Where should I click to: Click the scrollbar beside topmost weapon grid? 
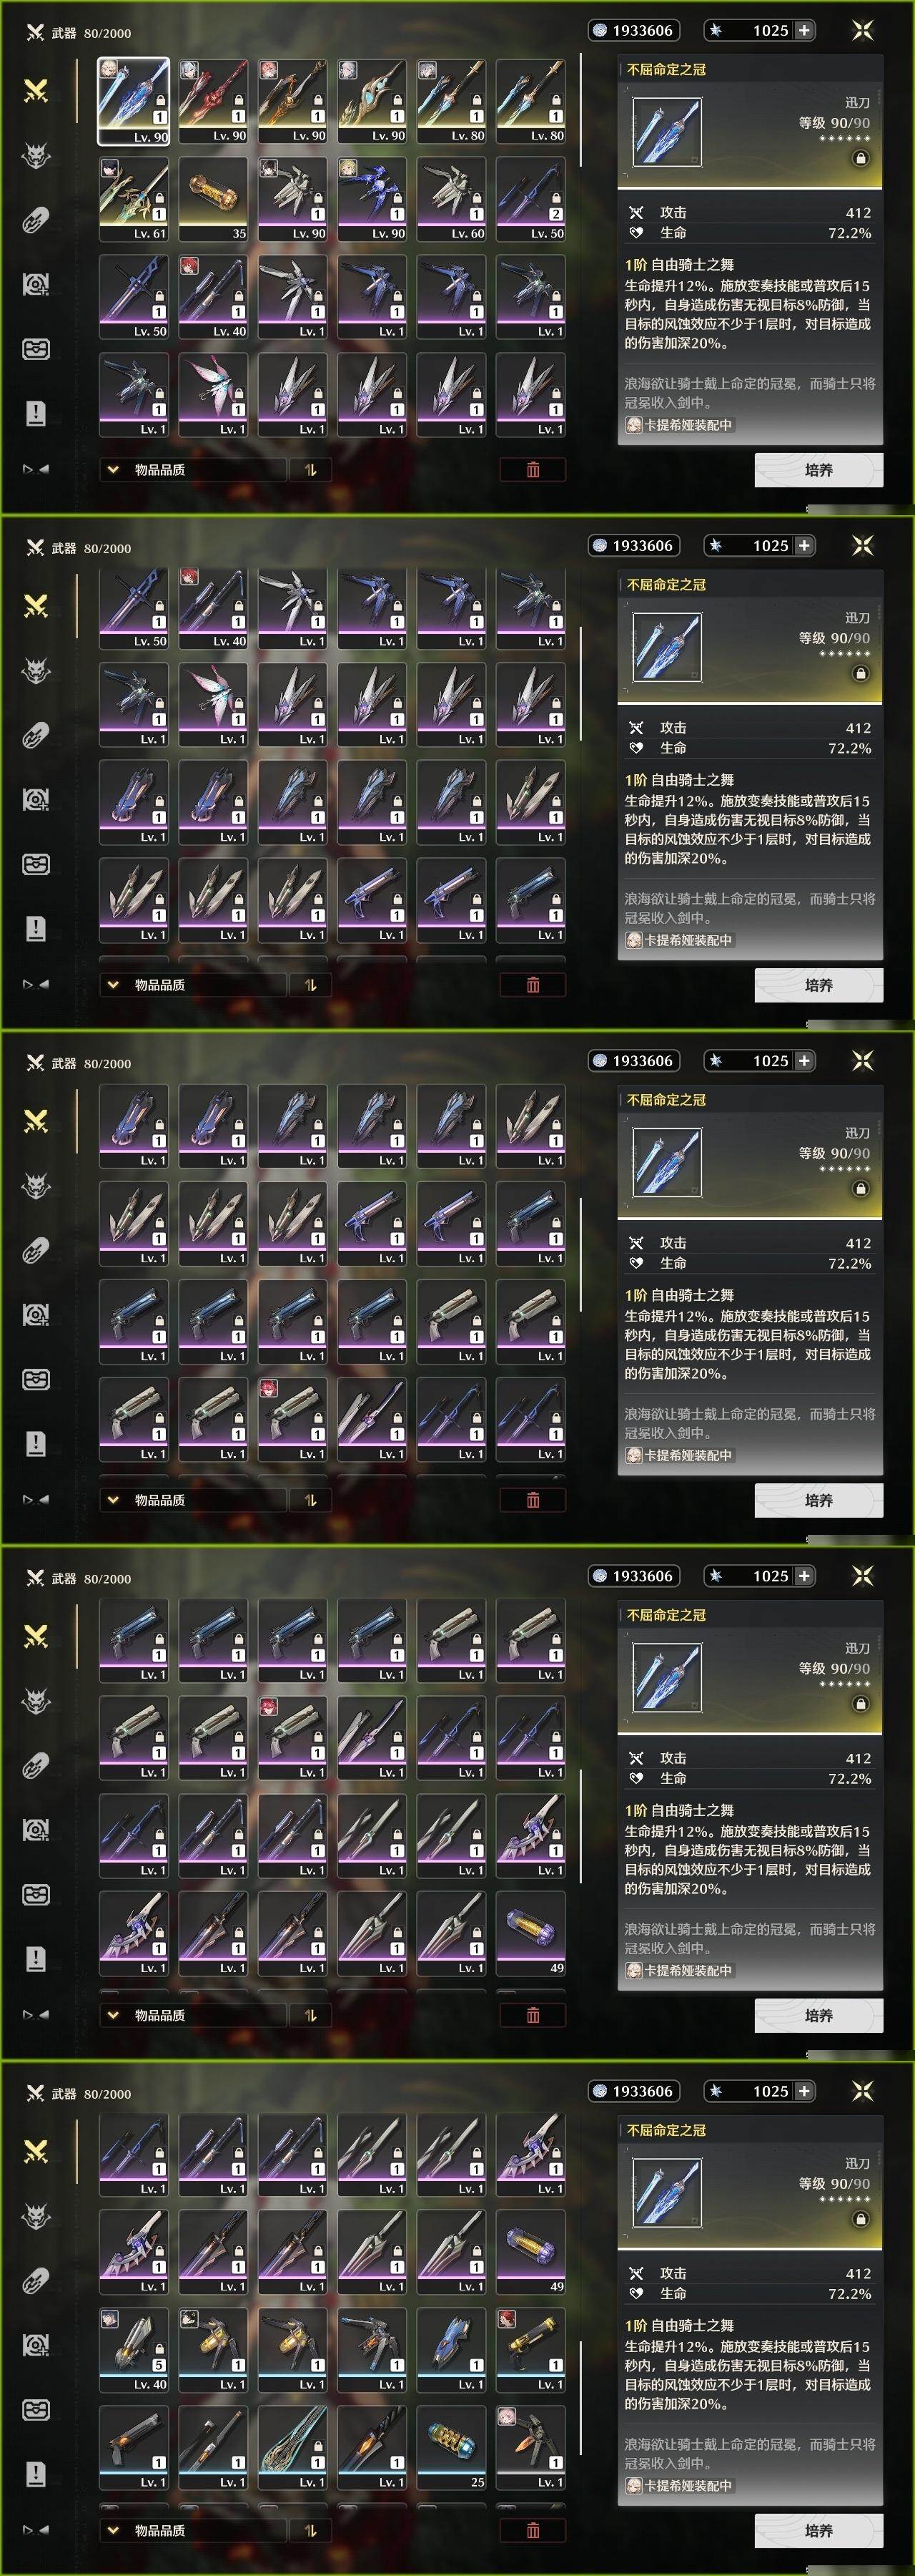point(580,110)
